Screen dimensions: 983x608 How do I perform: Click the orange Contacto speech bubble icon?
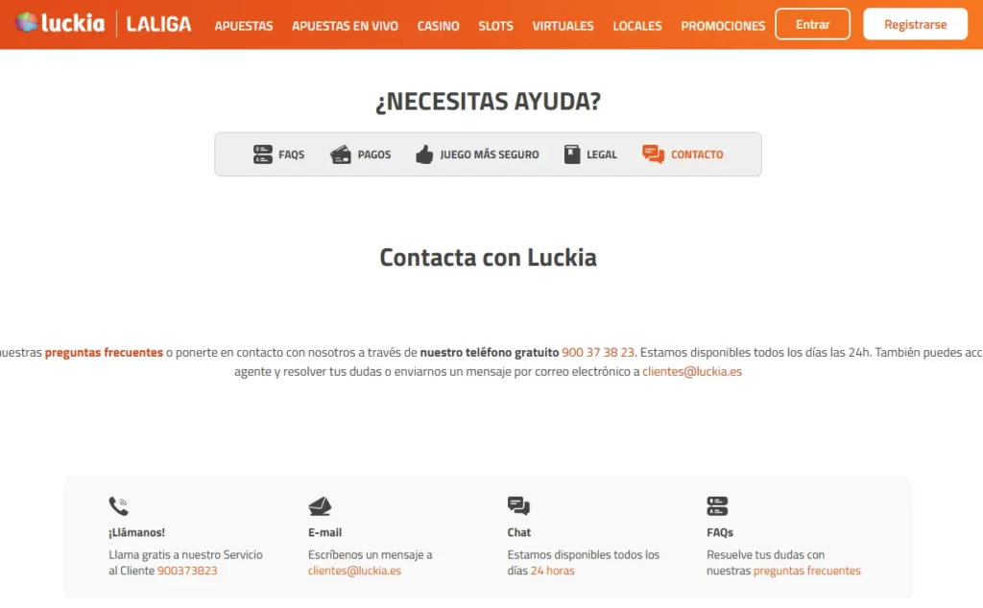coord(653,154)
